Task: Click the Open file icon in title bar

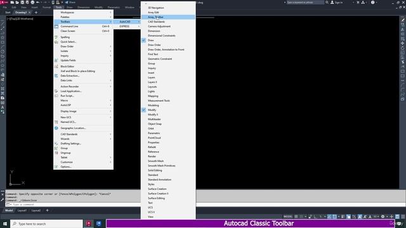Action: pos(17,3)
